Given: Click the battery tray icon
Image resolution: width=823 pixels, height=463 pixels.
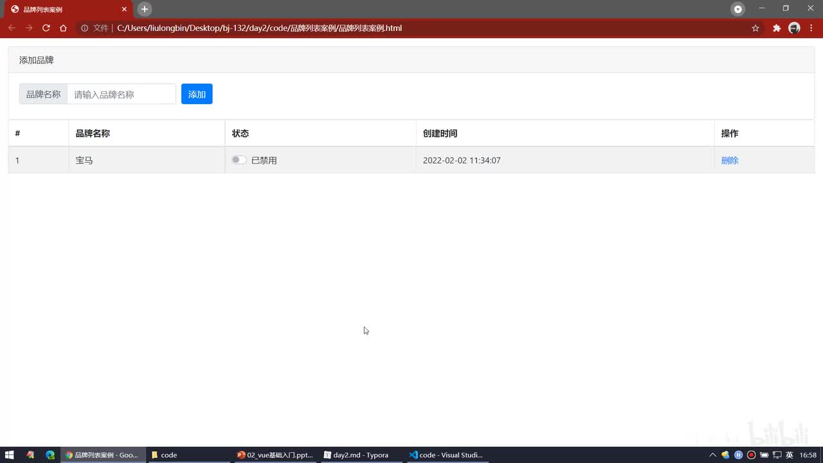Looking at the screenshot, I should (764, 455).
